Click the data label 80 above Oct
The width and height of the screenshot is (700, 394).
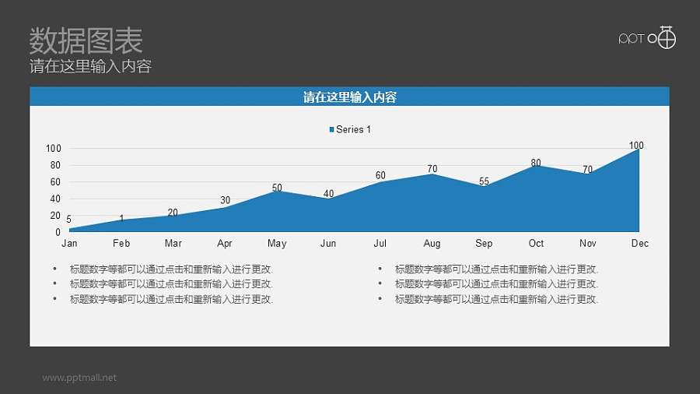[x=536, y=163]
